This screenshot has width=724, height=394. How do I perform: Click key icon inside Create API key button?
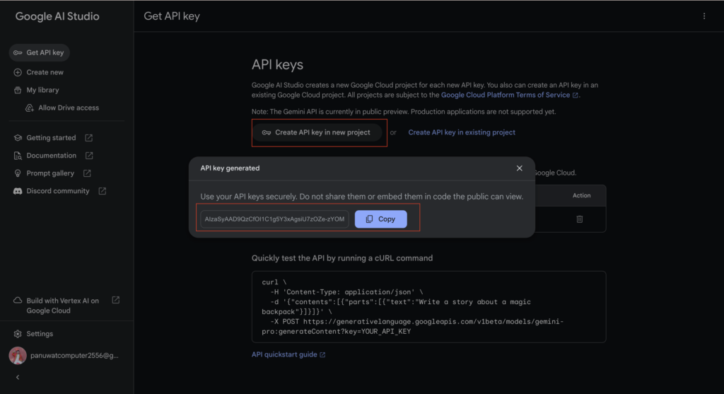pos(267,132)
